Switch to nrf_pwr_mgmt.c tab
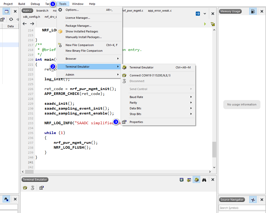 [133, 11]
